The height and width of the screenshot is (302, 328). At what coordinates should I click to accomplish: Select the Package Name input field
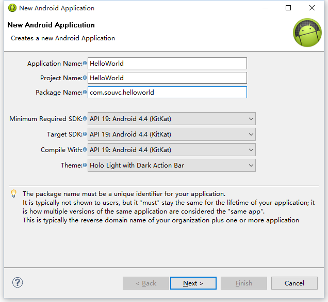tap(167, 92)
